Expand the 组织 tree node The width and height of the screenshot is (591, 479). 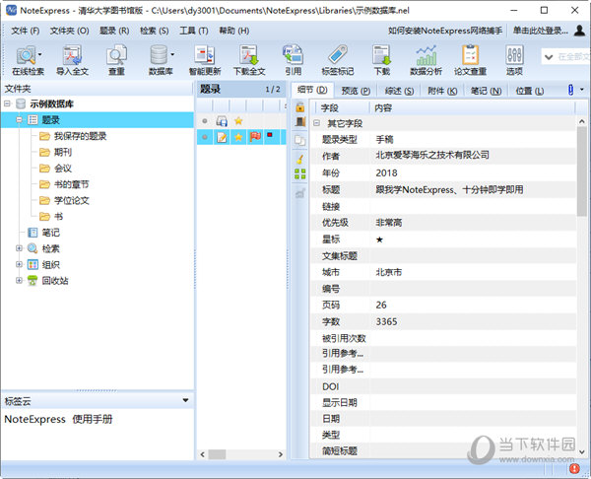coord(19,264)
